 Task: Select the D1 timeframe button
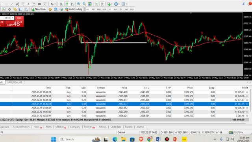point(121,9)
